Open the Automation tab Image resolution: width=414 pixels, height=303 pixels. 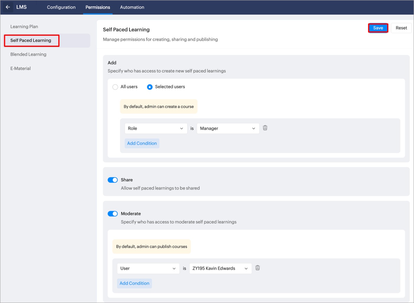pyautogui.click(x=132, y=7)
